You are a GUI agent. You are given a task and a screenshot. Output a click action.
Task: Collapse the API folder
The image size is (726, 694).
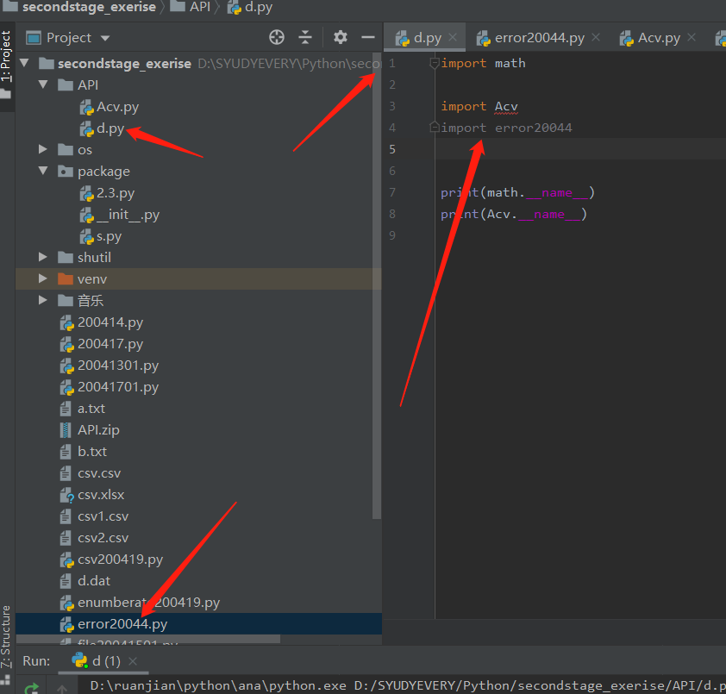tap(43, 84)
